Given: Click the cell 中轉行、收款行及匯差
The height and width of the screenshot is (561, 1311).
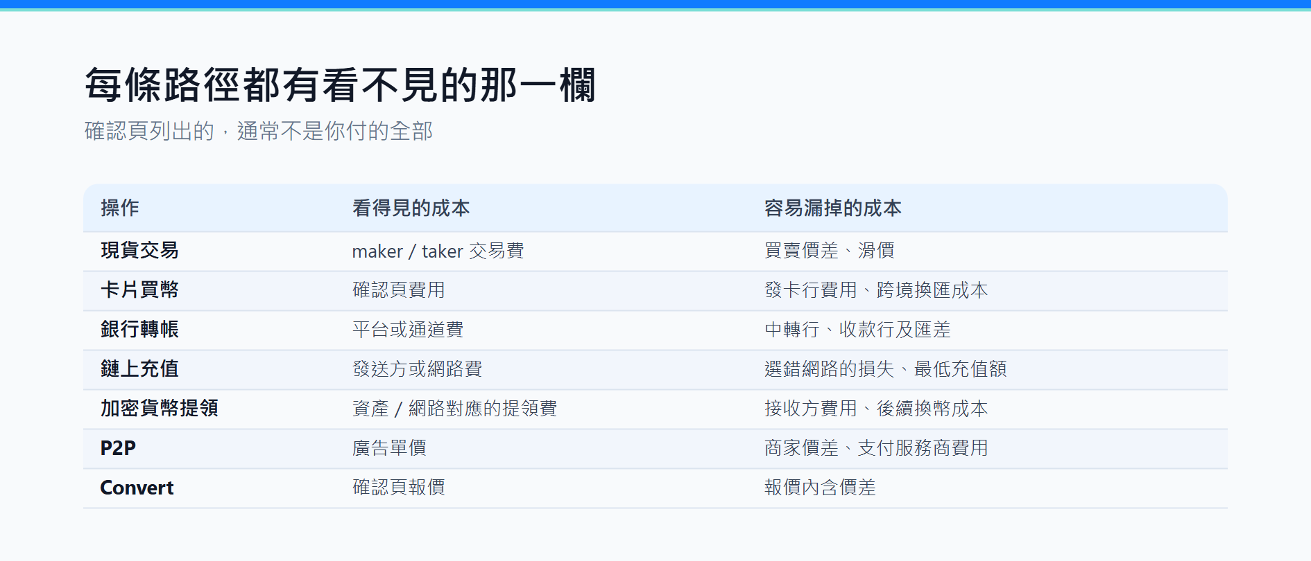Looking at the screenshot, I should 857,330.
